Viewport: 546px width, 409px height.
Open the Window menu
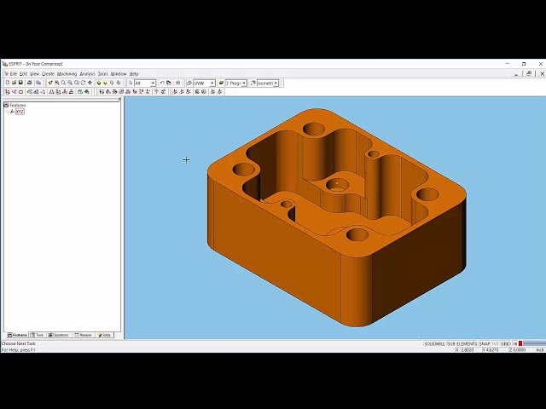[x=119, y=74]
